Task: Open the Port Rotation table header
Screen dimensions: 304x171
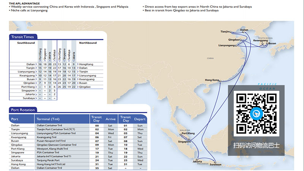Action: (24, 110)
